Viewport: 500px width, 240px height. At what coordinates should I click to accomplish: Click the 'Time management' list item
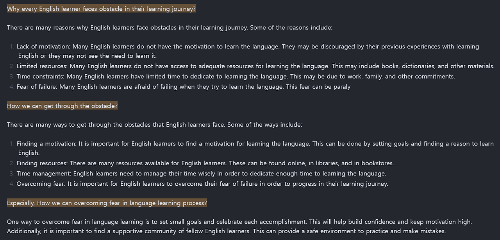[x=201, y=173]
